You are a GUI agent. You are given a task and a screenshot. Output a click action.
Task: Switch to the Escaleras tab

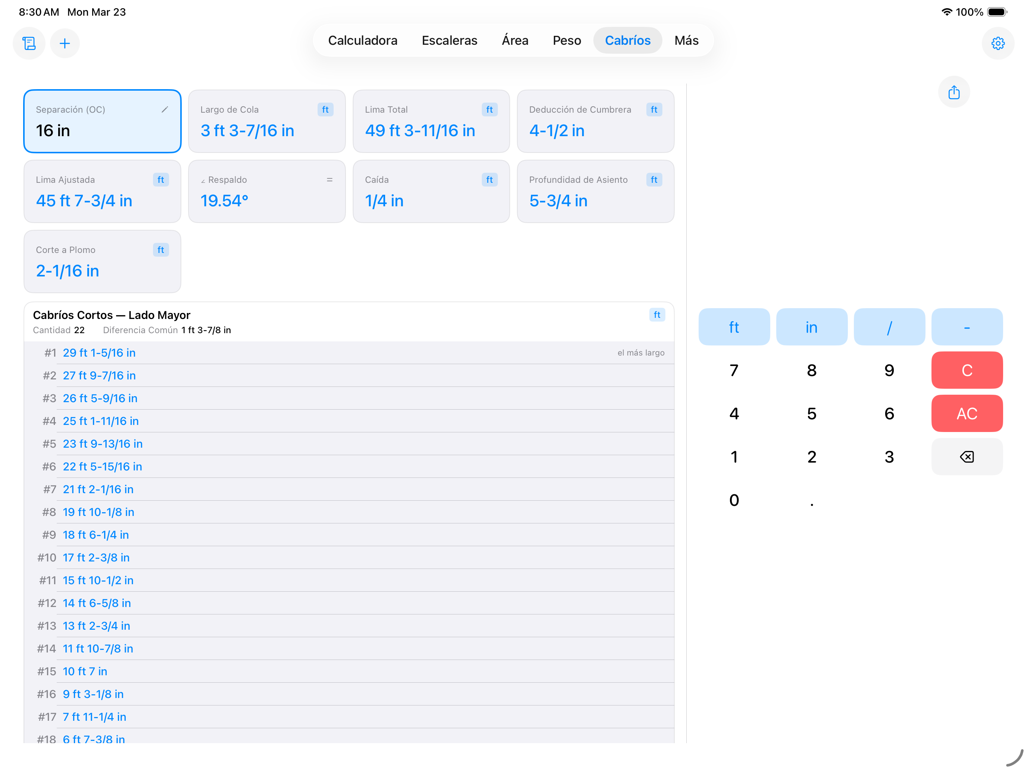(x=449, y=40)
